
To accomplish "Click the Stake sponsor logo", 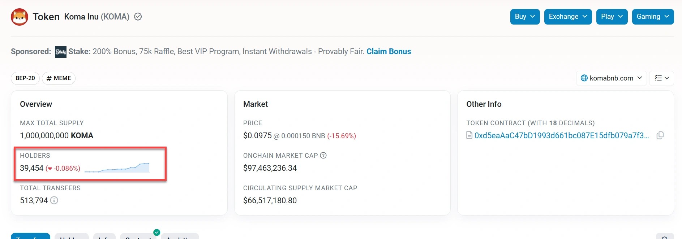I will coord(61,52).
